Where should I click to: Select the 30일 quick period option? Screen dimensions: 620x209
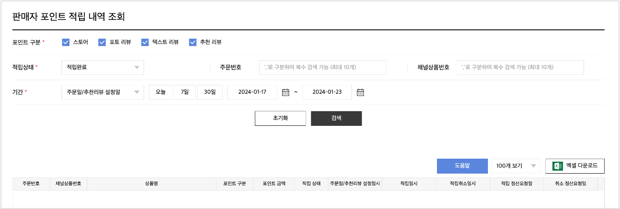(x=210, y=92)
